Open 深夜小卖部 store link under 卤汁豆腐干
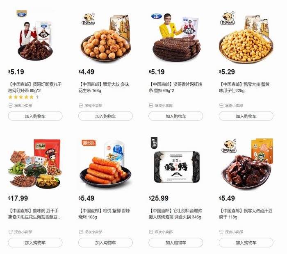Viewport: 287px width, 254px height. tap(234, 232)
